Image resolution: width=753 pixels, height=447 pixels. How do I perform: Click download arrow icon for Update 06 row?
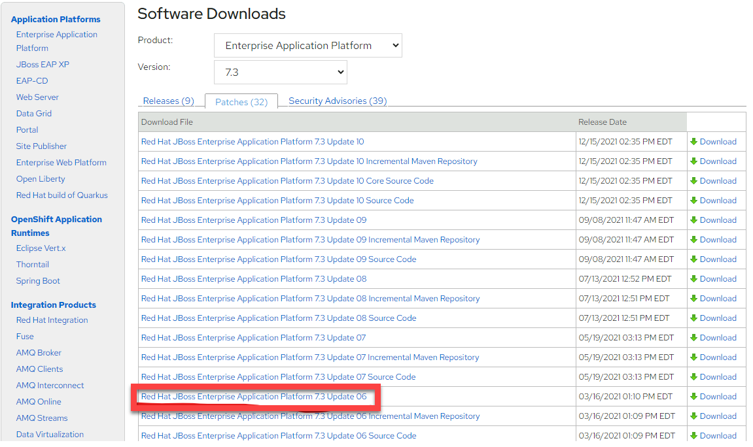point(693,397)
